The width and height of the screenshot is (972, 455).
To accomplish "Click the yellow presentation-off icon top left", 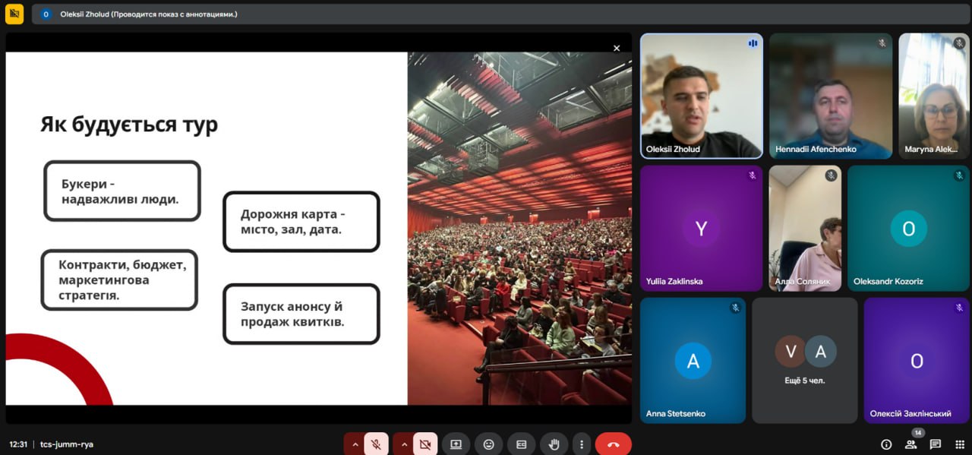I will [14, 14].
